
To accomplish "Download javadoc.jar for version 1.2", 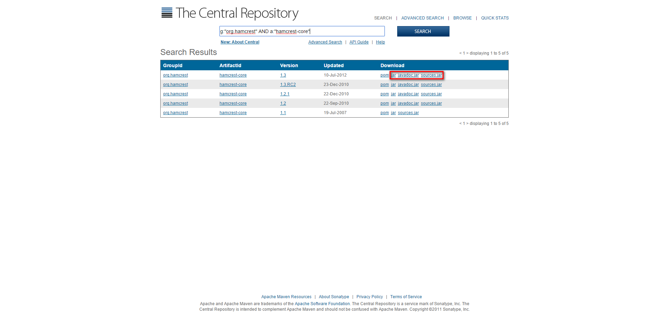I will click(x=408, y=103).
